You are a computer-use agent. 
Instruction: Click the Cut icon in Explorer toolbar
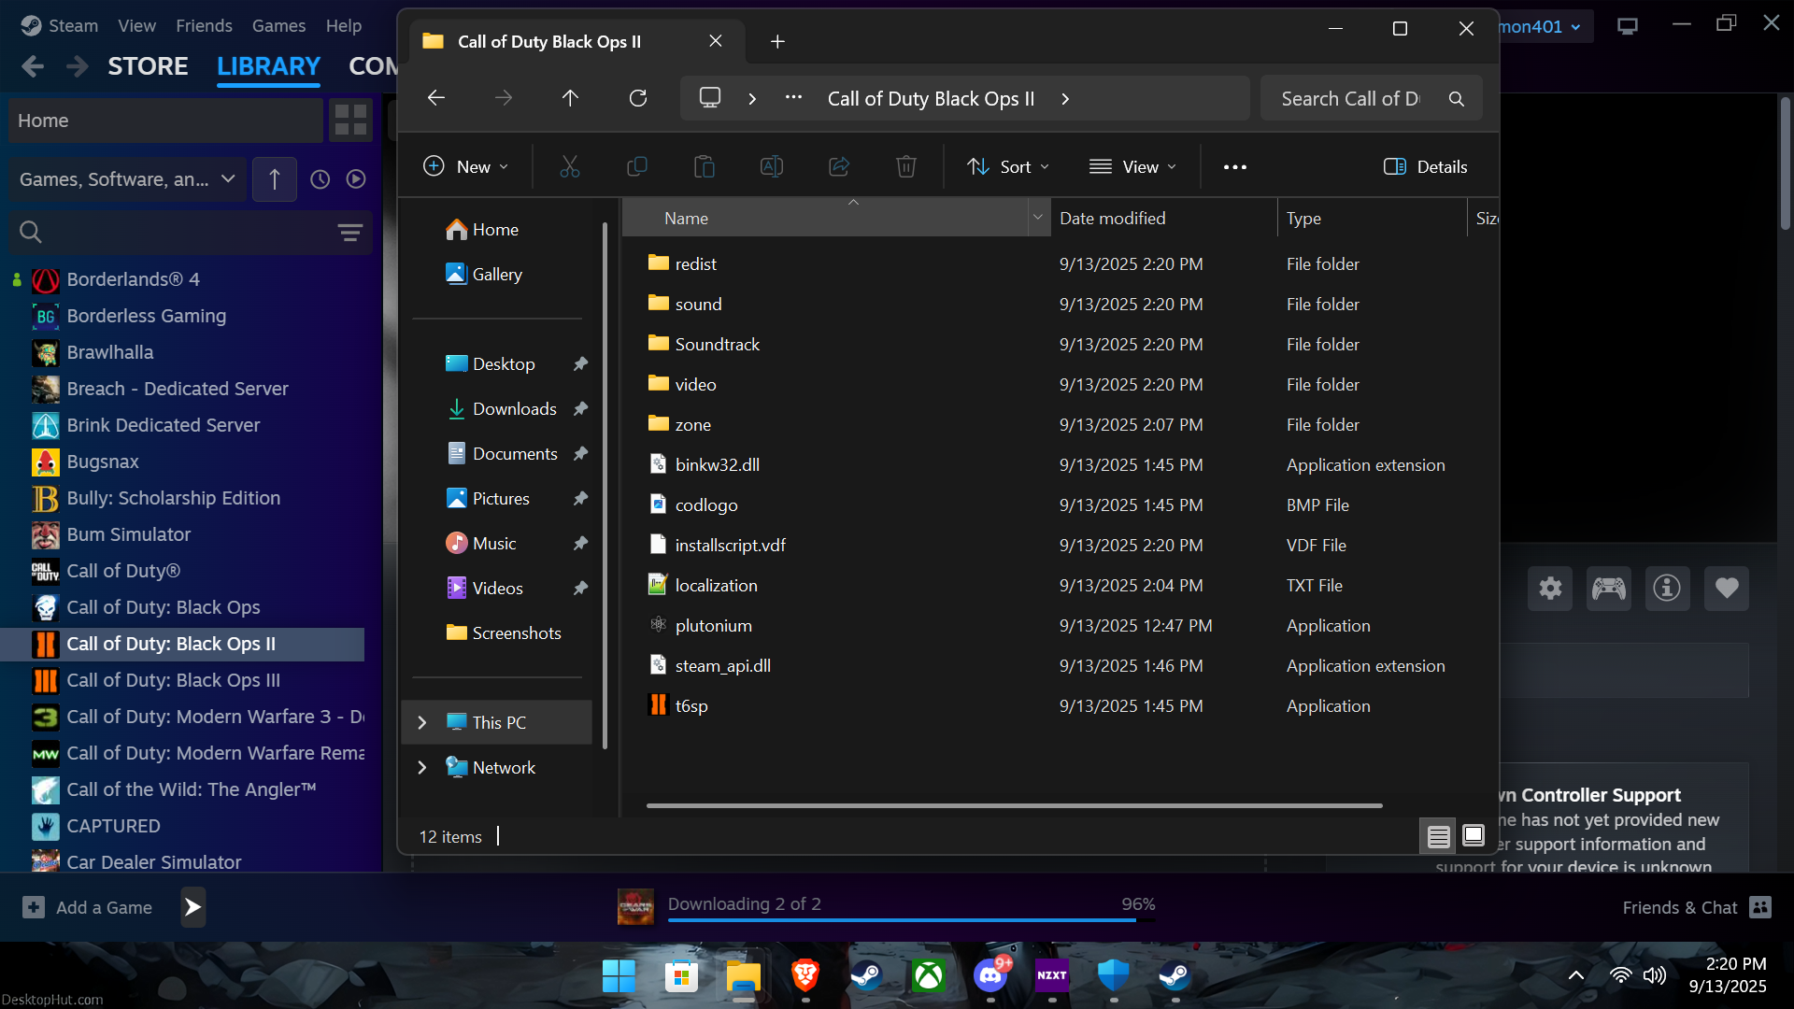(x=569, y=167)
